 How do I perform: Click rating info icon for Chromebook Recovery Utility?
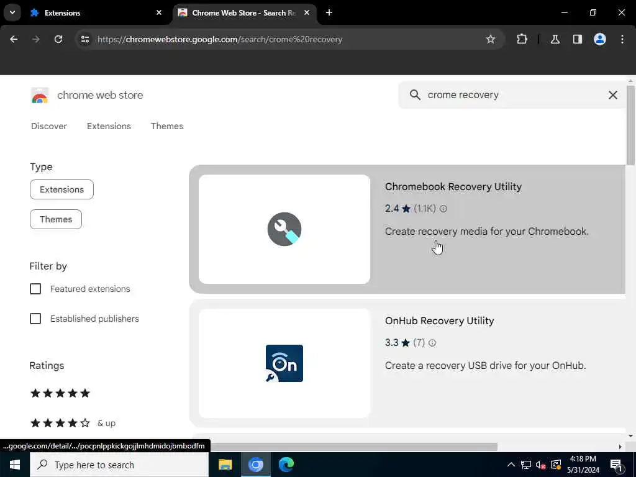pos(443,209)
